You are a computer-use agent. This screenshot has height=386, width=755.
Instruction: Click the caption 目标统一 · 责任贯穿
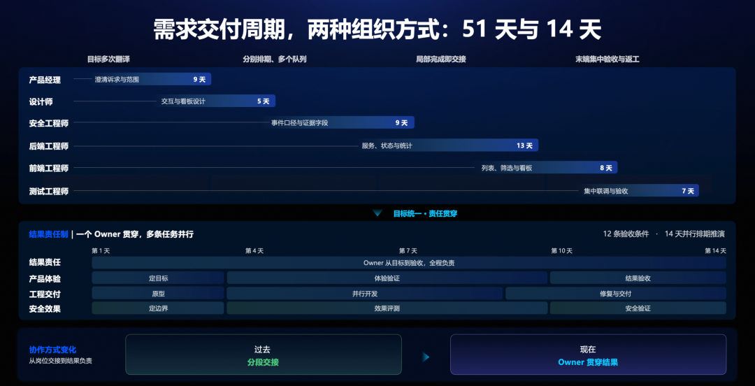(x=425, y=213)
